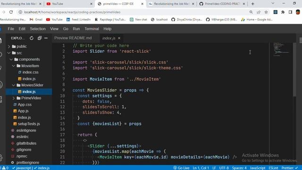
Task: Open the File menu
Action: [11, 29]
